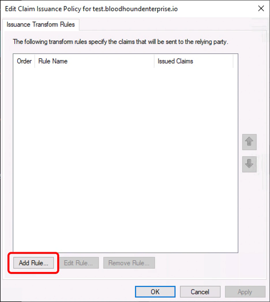This screenshot has height=302, width=270.
Task: Click inside the empty transform rules list
Action: tap(125, 160)
